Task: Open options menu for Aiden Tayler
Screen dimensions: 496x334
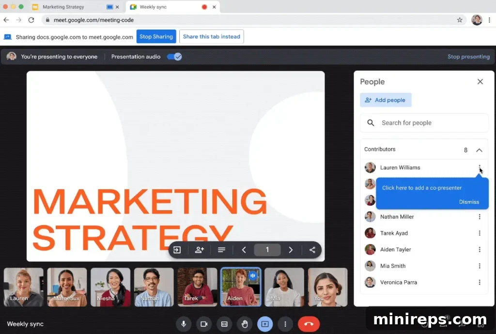Action: [480, 250]
